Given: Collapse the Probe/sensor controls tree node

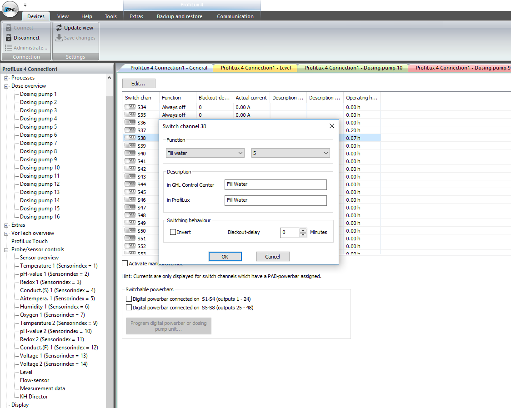Looking at the screenshot, I should (x=6, y=250).
